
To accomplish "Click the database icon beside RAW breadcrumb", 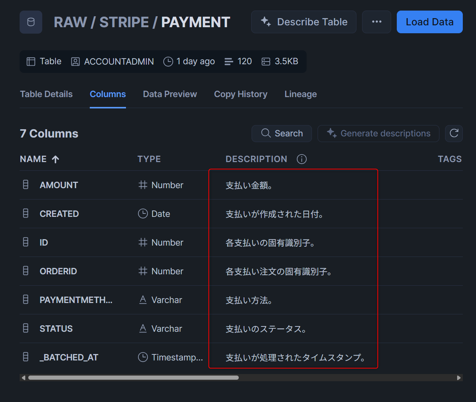I will (x=31, y=22).
